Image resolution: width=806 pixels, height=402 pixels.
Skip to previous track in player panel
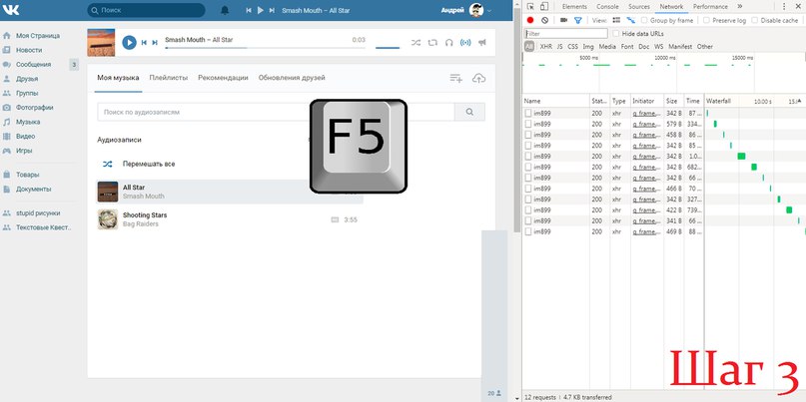pos(145,43)
